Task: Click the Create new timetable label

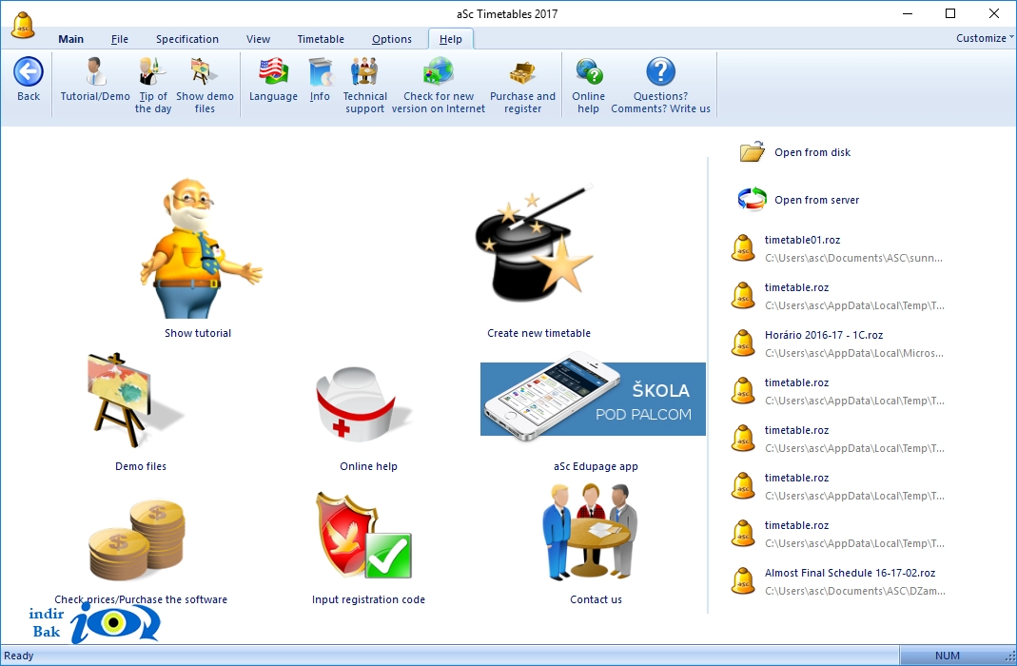Action: (x=539, y=333)
